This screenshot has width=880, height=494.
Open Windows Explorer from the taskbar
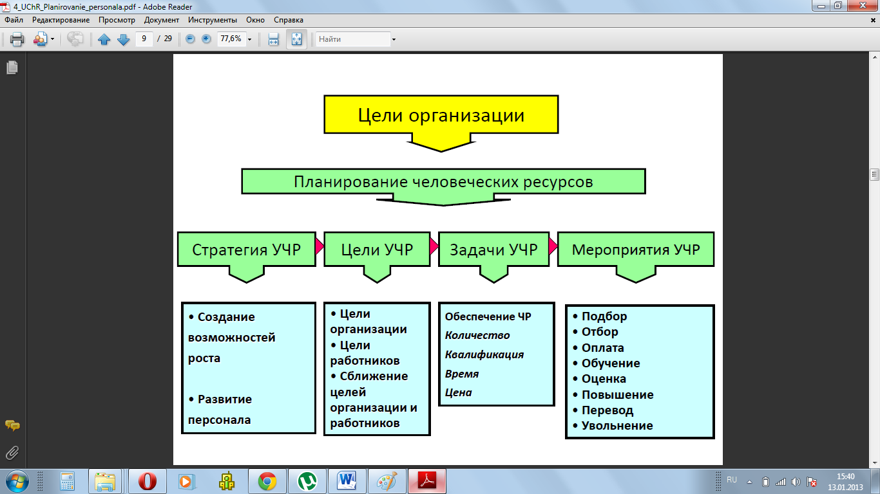pos(106,481)
